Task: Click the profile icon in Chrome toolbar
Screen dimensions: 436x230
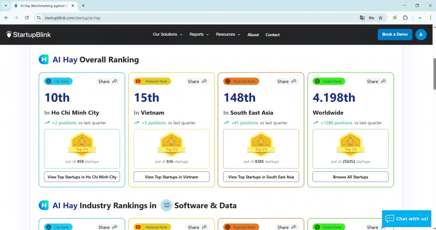Action: click(x=420, y=18)
